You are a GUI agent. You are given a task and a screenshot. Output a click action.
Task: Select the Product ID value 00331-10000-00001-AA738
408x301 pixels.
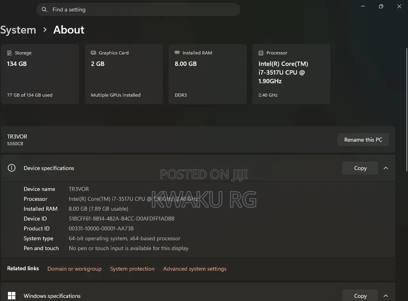click(101, 228)
